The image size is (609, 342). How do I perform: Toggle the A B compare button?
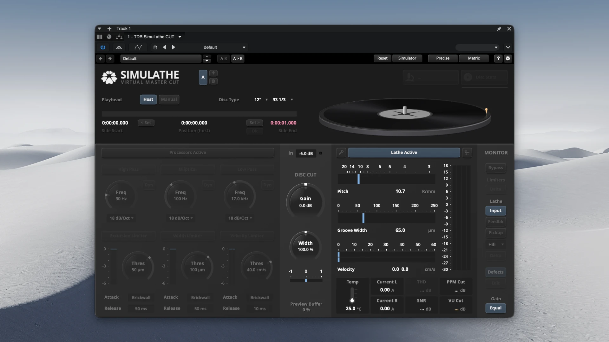click(224, 59)
